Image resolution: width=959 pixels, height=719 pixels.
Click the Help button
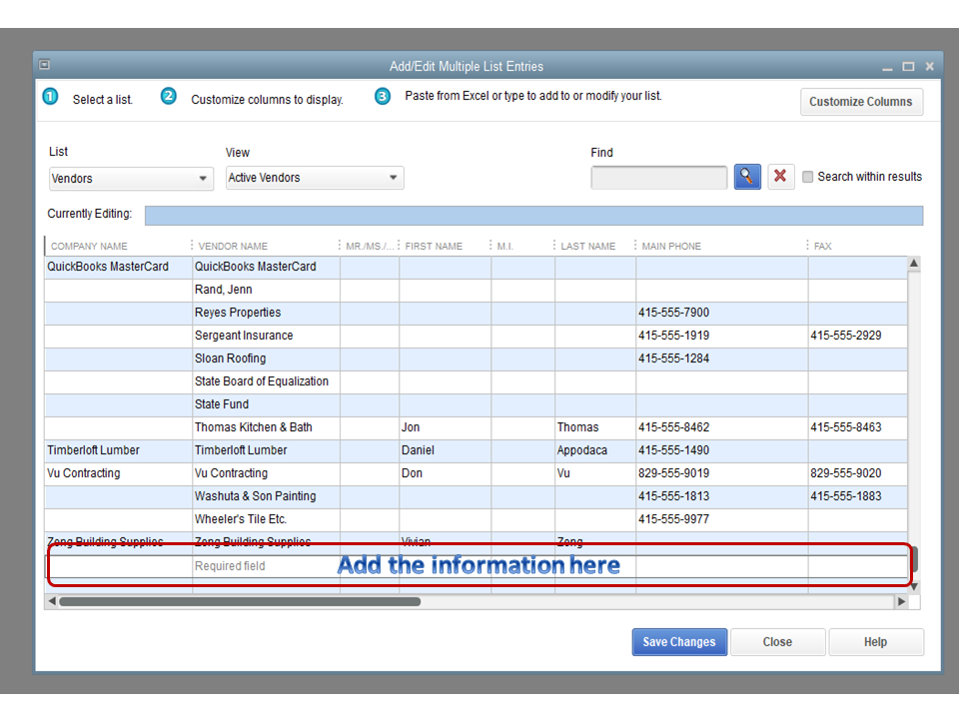(875, 642)
